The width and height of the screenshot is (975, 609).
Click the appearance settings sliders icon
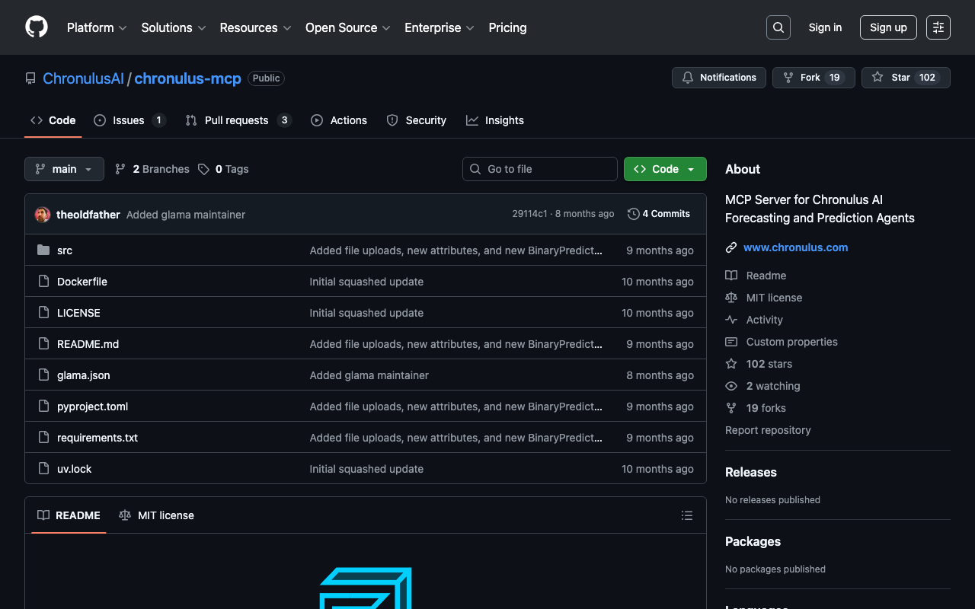(938, 27)
